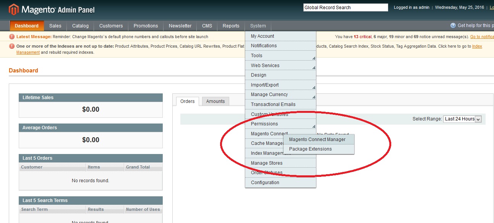Open Magento Connect Manager
494x223 pixels.
(x=317, y=140)
